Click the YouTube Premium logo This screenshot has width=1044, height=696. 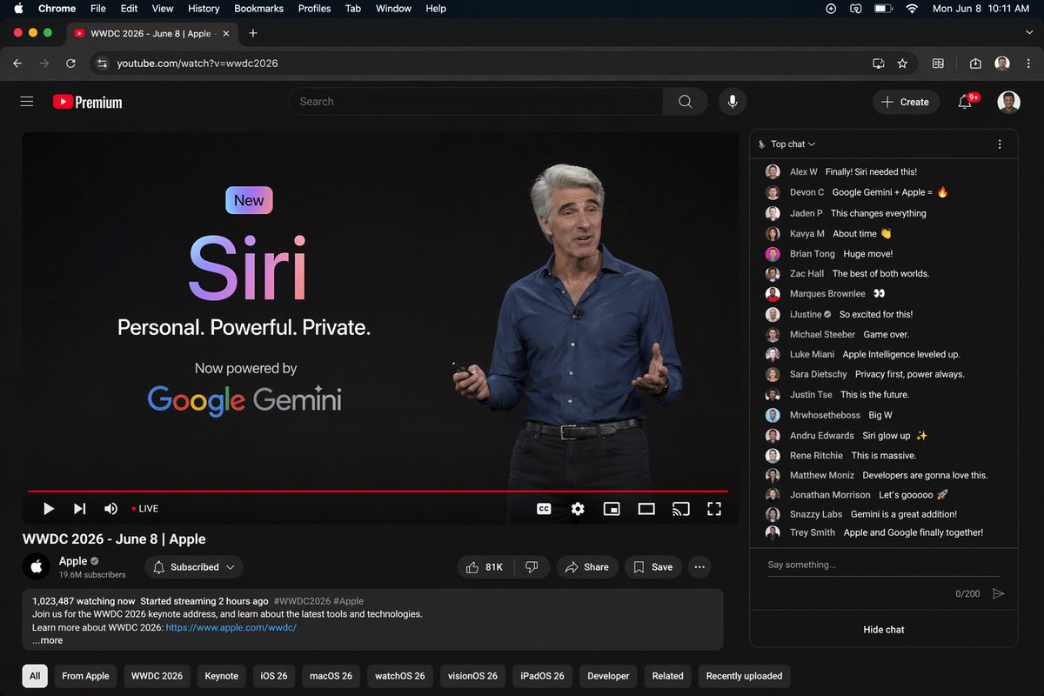point(87,102)
